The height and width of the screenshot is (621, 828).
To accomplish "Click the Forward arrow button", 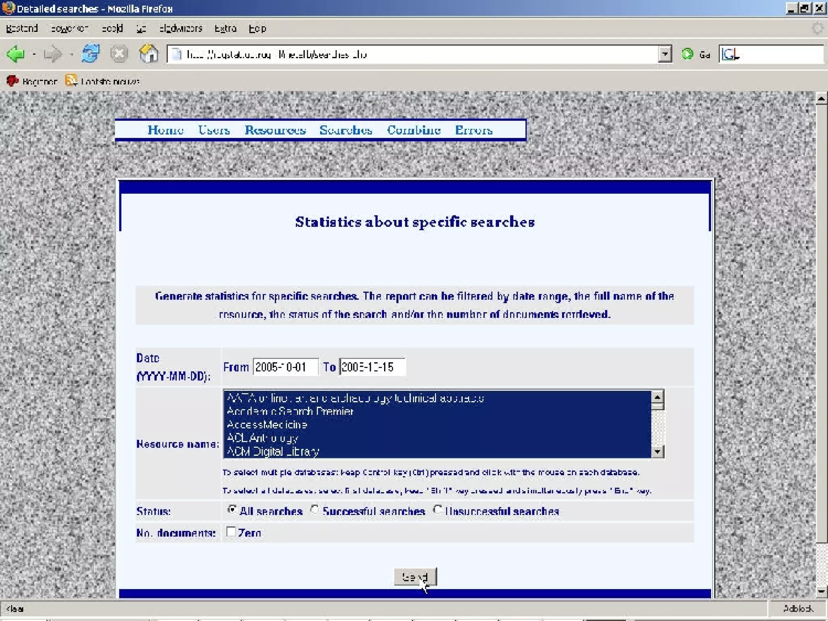I will click(53, 54).
